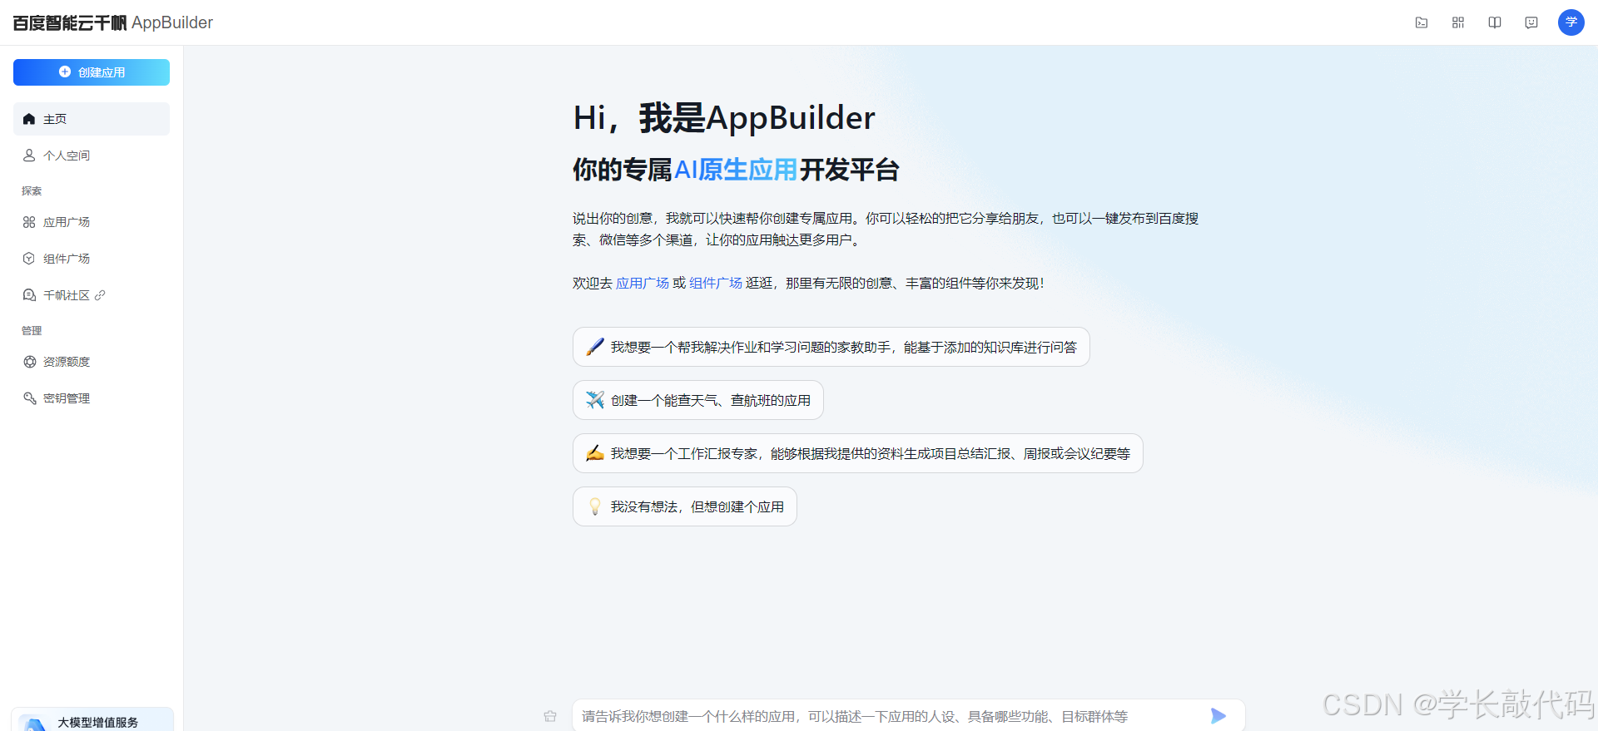This screenshot has width=1598, height=731.
Task: Click the 说出你的创意 description paragraph
Action: click(x=886, y=230)
